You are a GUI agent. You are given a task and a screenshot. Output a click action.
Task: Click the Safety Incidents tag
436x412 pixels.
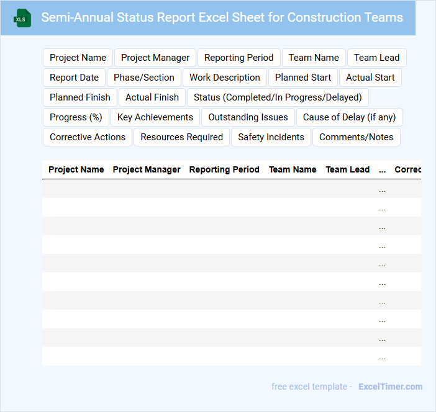(271, 137)
